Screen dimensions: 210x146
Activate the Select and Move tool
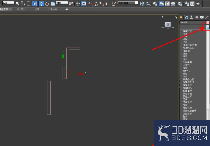pyautogui.click(x=41, y=4)
